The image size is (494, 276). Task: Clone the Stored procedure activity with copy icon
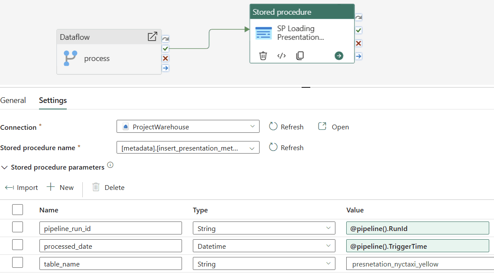300,56
